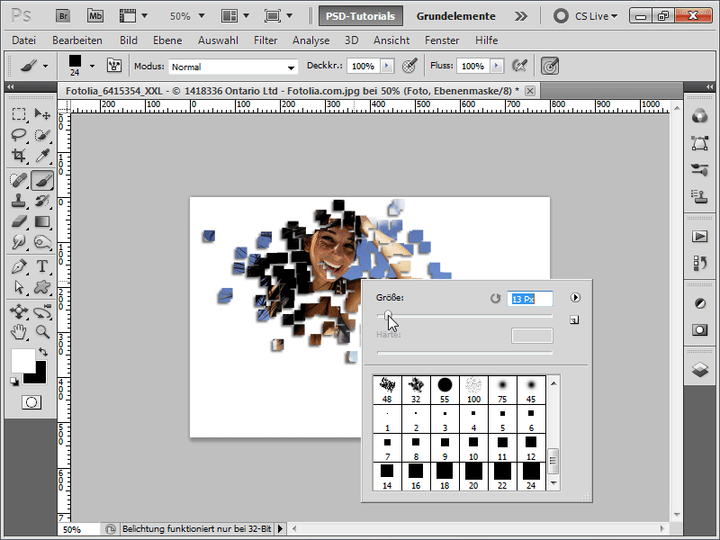720x540 pixels.
Task: Select the Path Selection tool
Action: (19, 287)
